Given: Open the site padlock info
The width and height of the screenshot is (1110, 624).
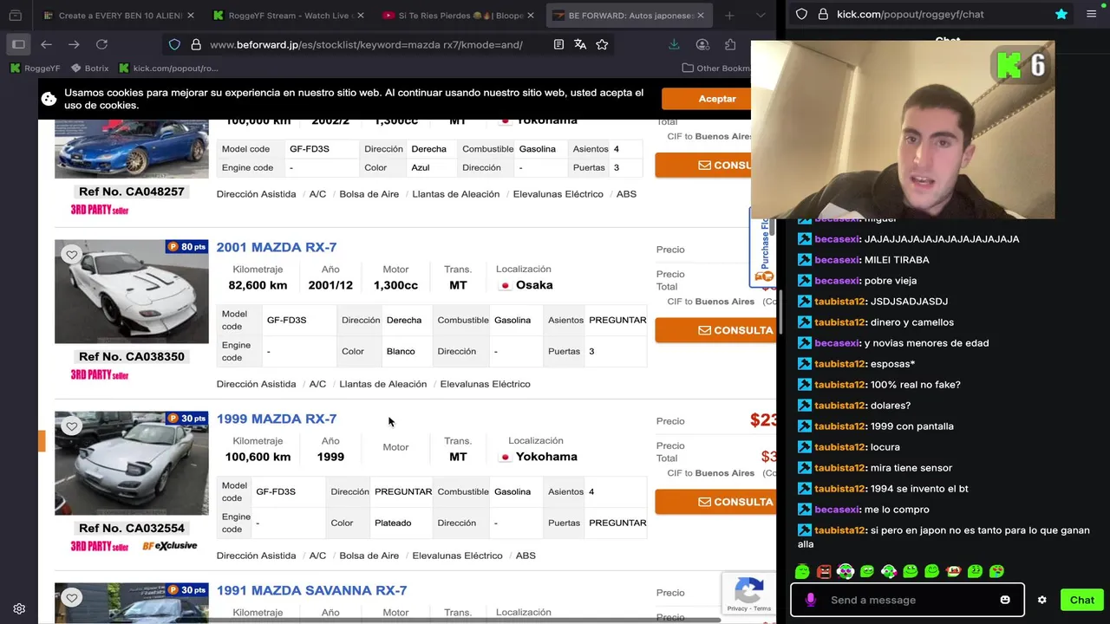Looking at the screenshot, I should pyautogui.click(x=195, y=44).
